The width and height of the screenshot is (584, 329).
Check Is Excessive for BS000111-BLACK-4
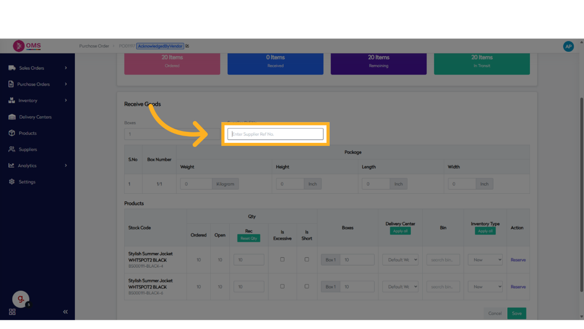coord(282,259)
